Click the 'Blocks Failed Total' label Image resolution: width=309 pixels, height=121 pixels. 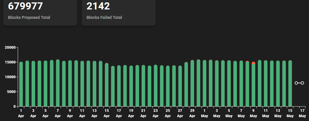(104, 17)
